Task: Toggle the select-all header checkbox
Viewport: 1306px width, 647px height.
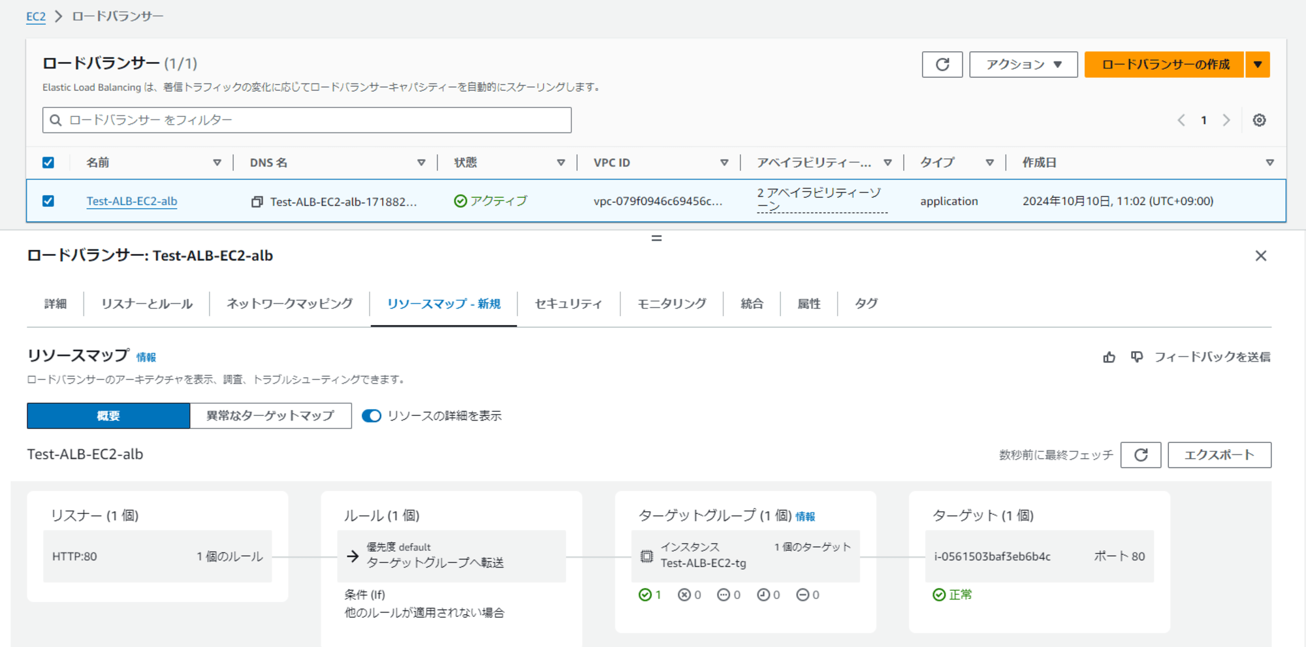Action: [x=48, y=163]
